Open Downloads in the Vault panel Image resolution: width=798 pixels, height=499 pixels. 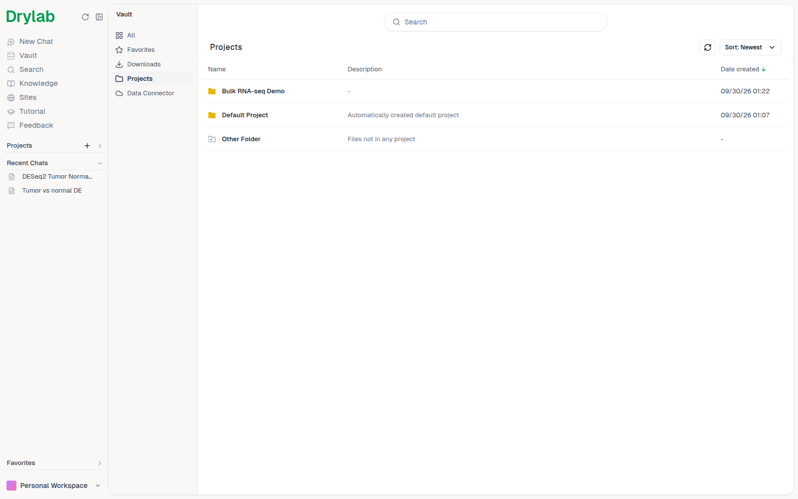(153, 64)
